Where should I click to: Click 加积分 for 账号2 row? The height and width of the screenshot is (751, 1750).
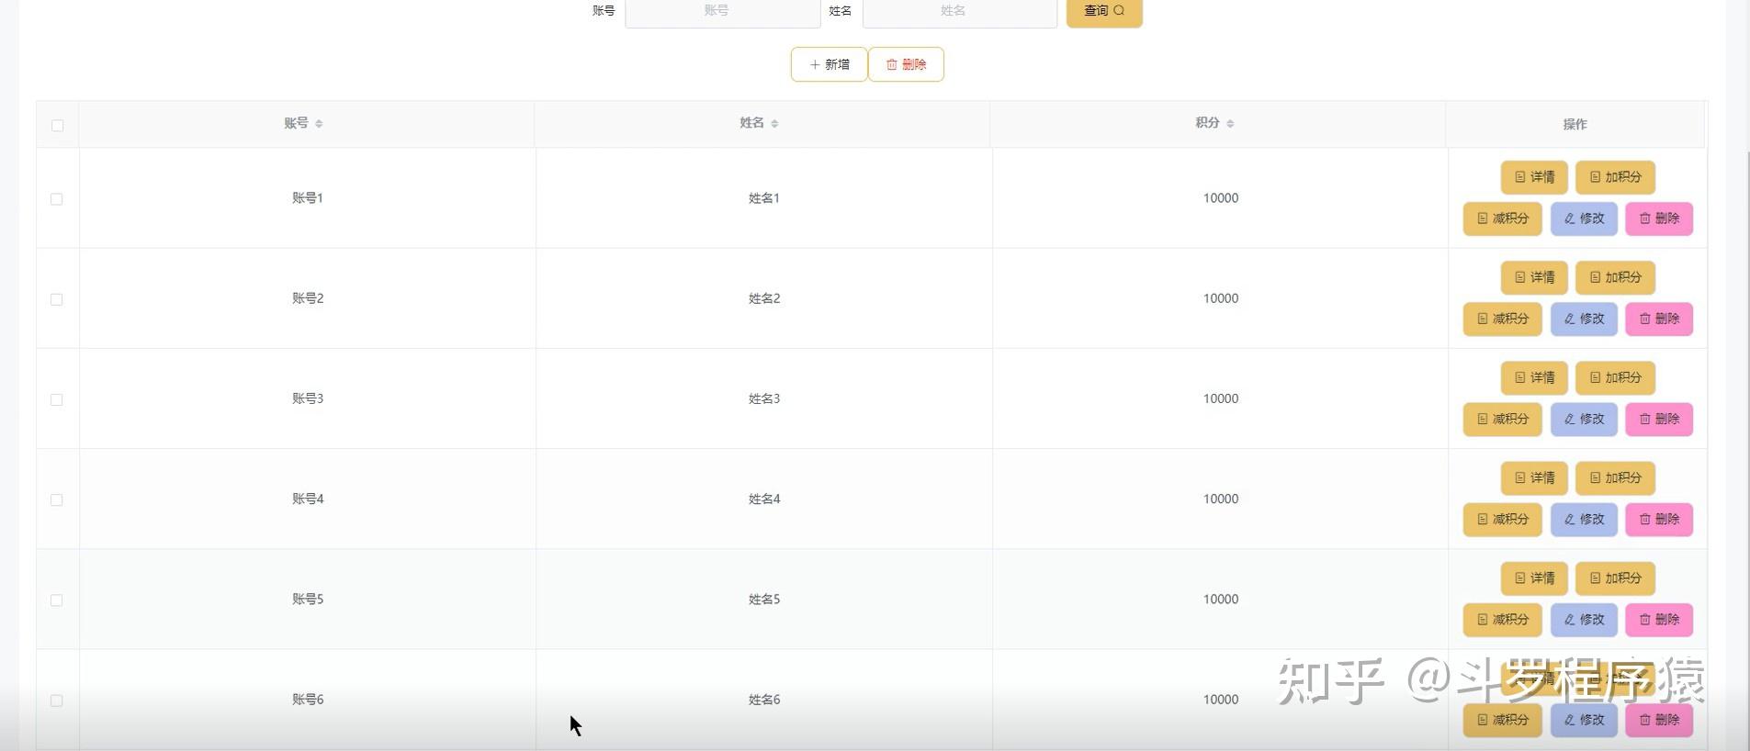tap(1615, 277)
